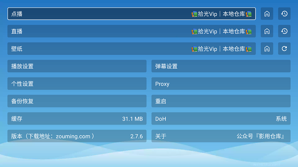
Task: Clear the 缓存 cache entry
Action: [77, 118]
